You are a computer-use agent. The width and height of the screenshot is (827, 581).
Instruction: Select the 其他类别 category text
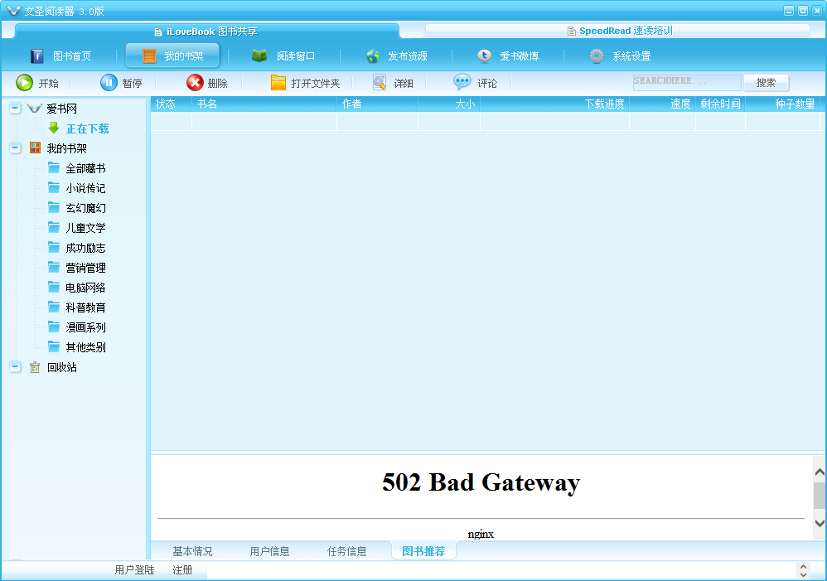[85, 347]
